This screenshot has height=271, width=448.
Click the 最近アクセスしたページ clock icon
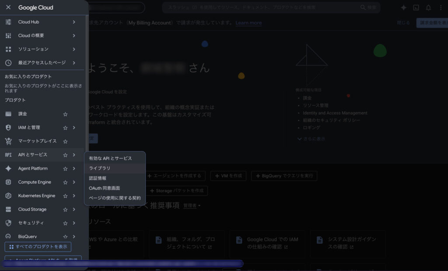point(8,63)
